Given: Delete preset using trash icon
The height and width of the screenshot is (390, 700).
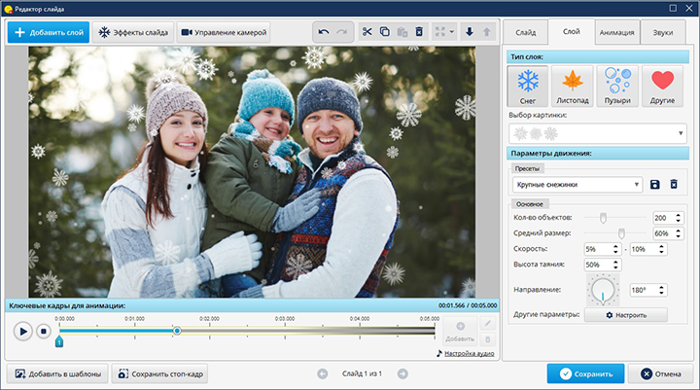Looking at the screenshot, I should coord(673,184).
